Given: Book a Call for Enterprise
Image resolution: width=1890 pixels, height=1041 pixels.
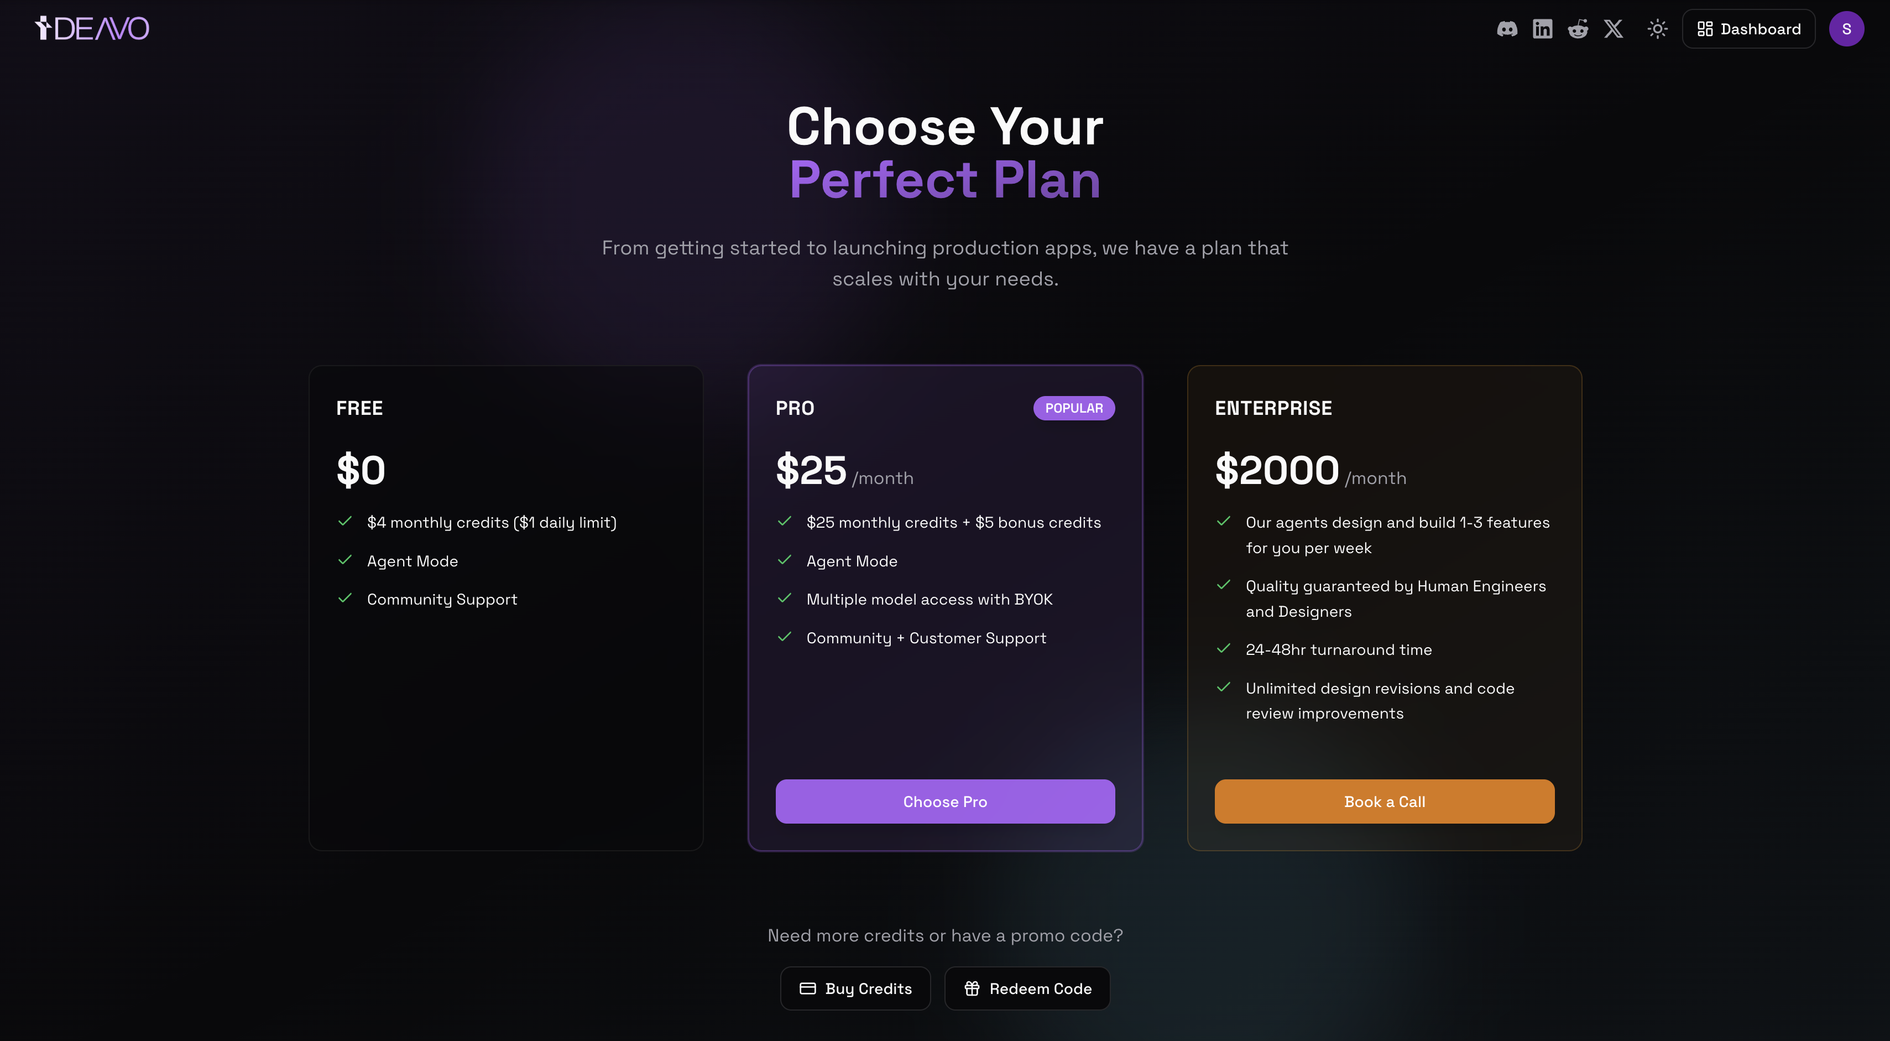Looking at the screenshot, I should pyautogui.click(x=1383, y=801).
